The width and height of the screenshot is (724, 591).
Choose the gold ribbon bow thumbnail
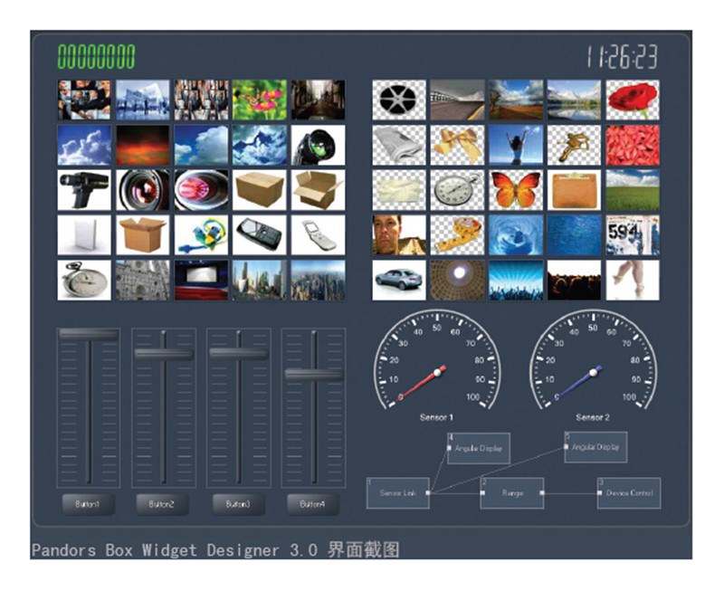458,145
